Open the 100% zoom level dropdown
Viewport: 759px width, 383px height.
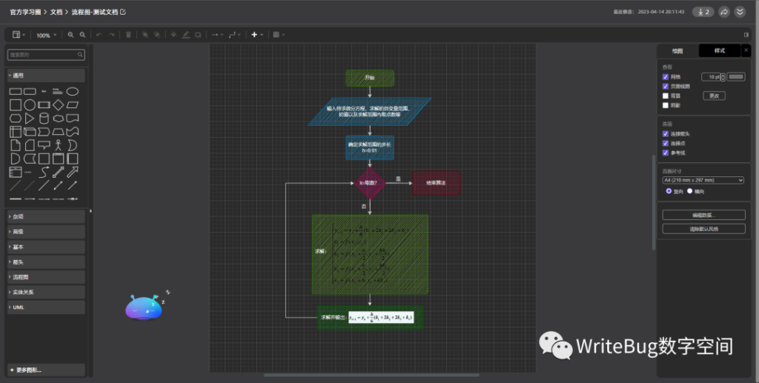click(x=46, y=35)
